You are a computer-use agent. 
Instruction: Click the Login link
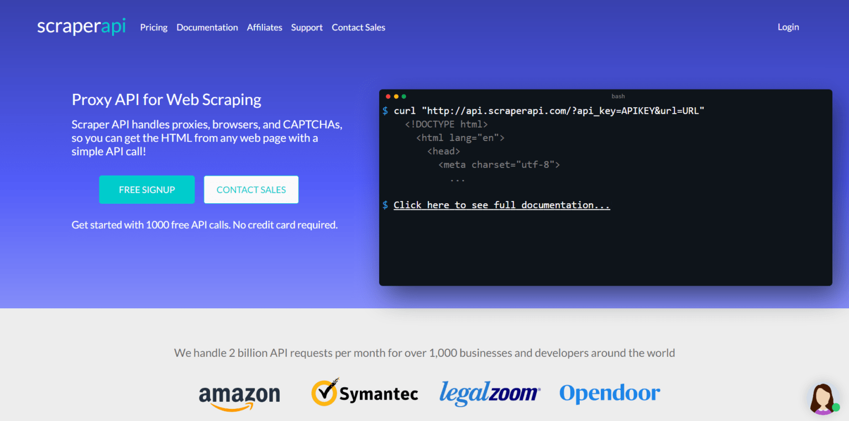[788, 27]
